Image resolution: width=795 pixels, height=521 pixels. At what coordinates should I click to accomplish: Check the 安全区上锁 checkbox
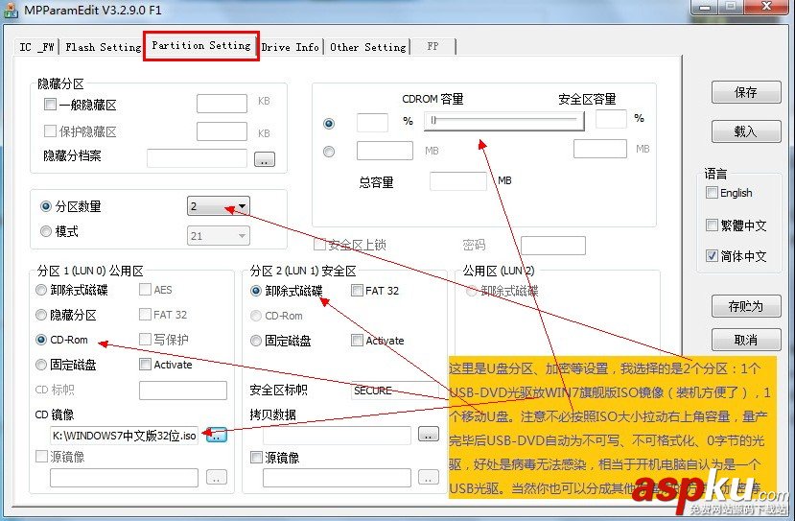point(319,245)
